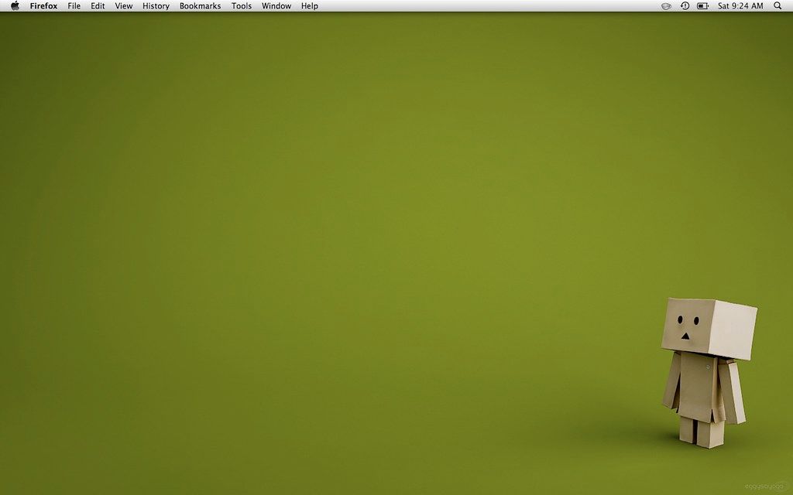Screen dimensions: 793x495
Task: Open the View menu
Action: [123, 6]
